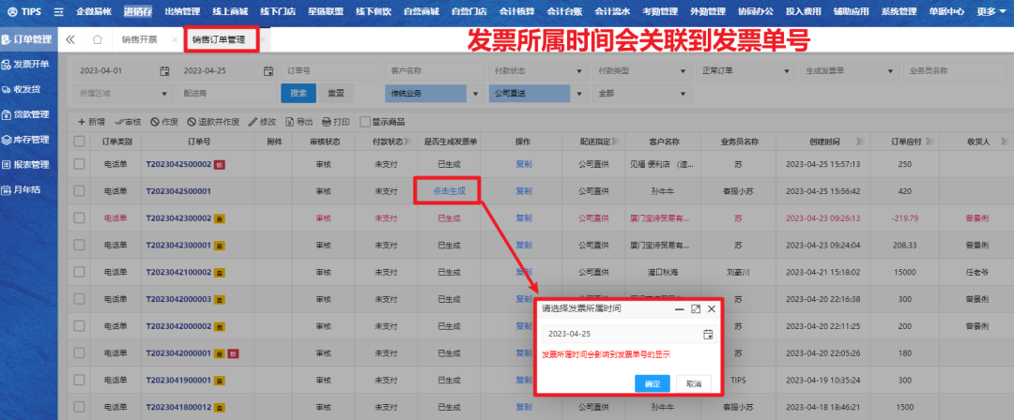Toggle the 显示商品 checkbox
Viewport: 1014px width, 420px height.
pyautogui.click(x=366, y=122)
